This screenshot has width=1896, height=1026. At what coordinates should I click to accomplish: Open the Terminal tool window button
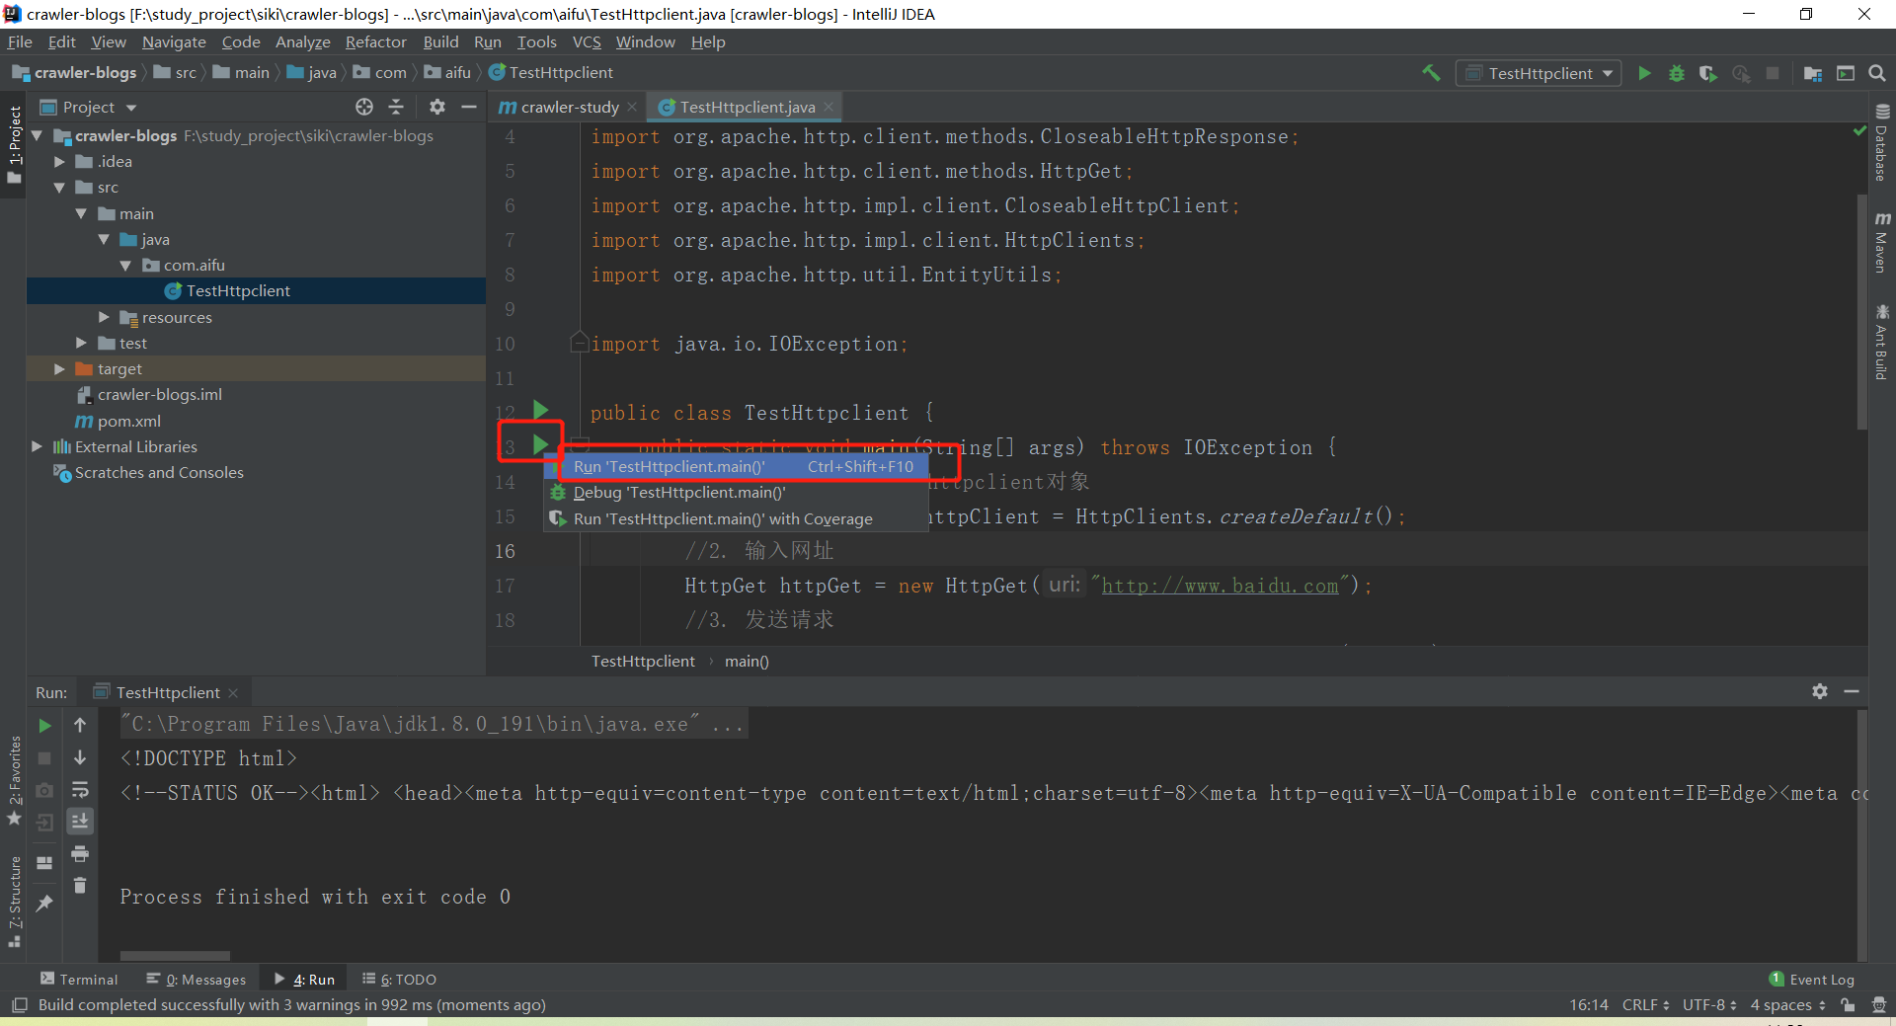79,979
